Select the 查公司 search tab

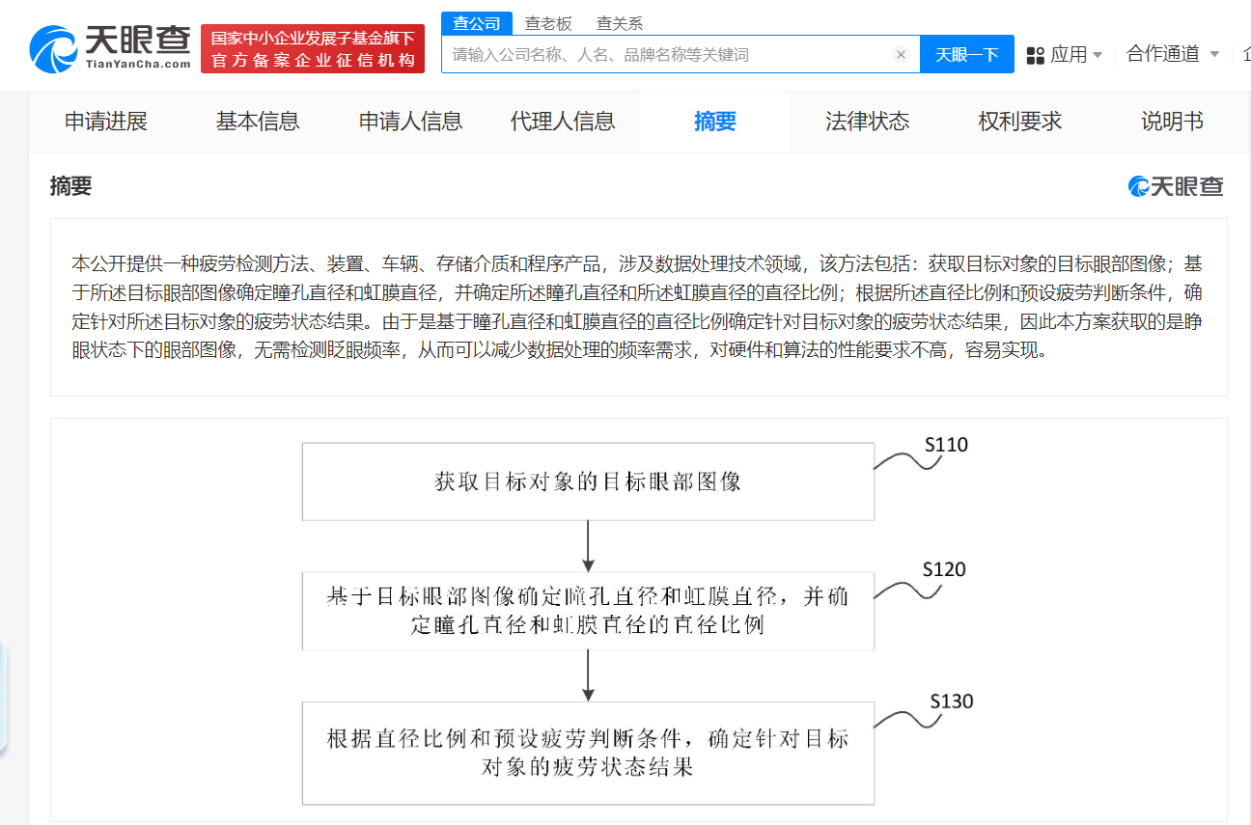[x=477, y=21]
